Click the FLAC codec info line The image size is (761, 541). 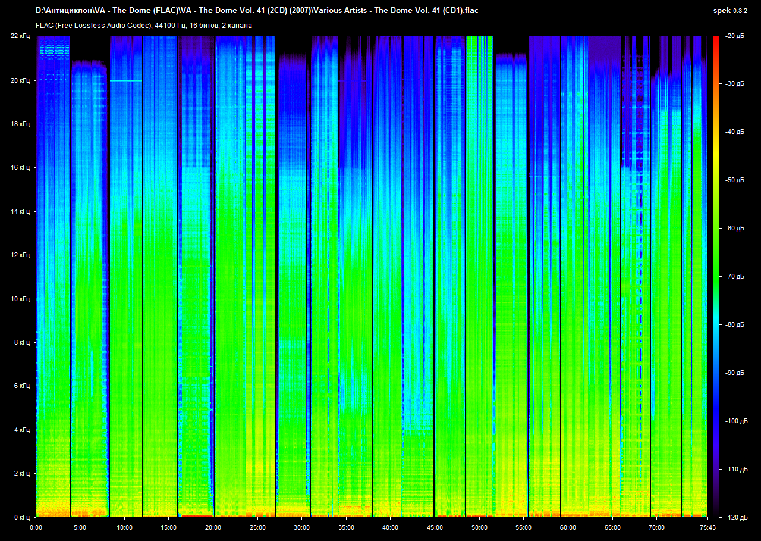pos(144,26)
